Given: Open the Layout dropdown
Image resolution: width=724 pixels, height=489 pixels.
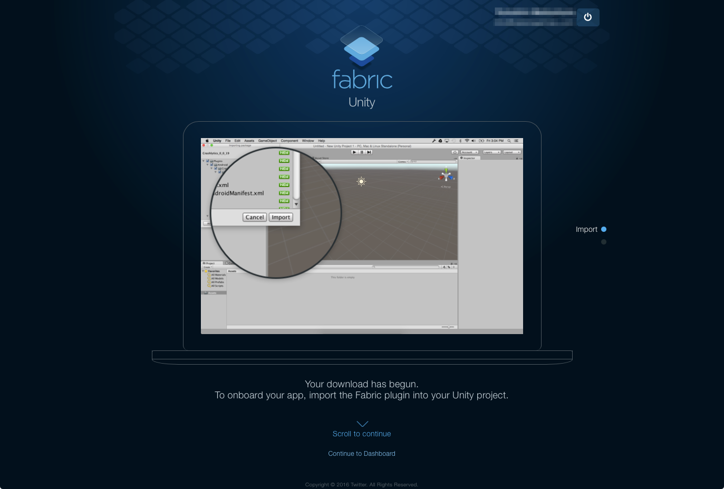Looking at the screenshot, I should [511, 152].
